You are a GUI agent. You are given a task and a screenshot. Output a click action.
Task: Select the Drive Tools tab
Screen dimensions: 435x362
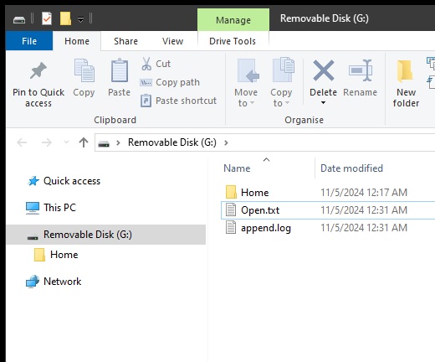[233, 41]
